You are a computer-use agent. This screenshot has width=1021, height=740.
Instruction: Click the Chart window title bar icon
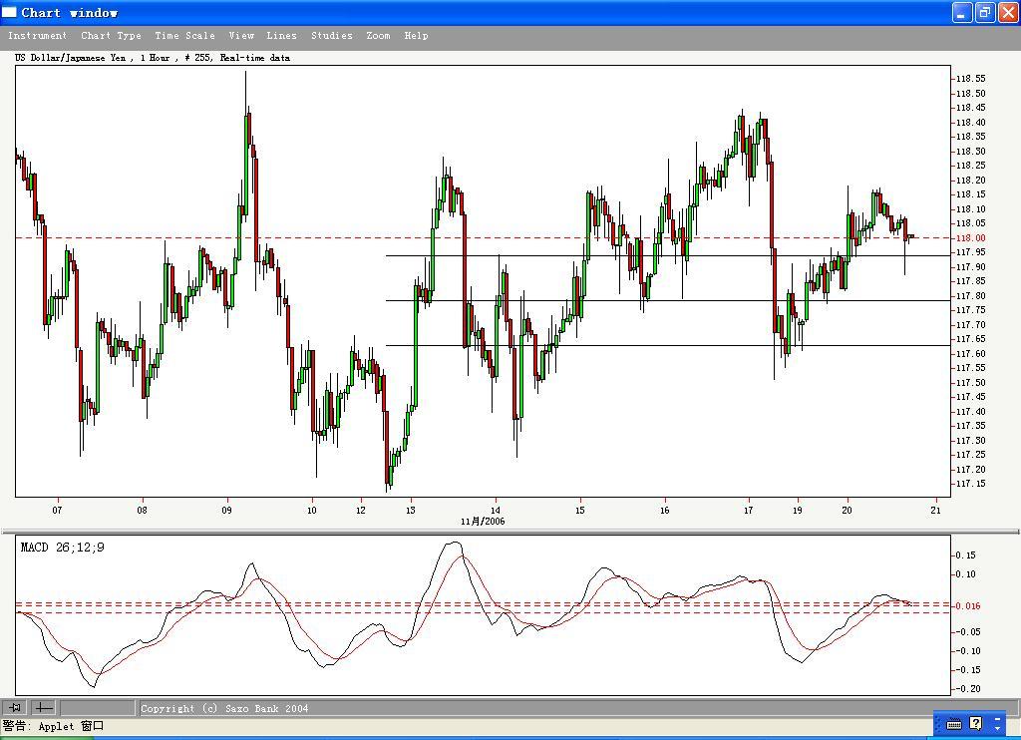(9, 12)
